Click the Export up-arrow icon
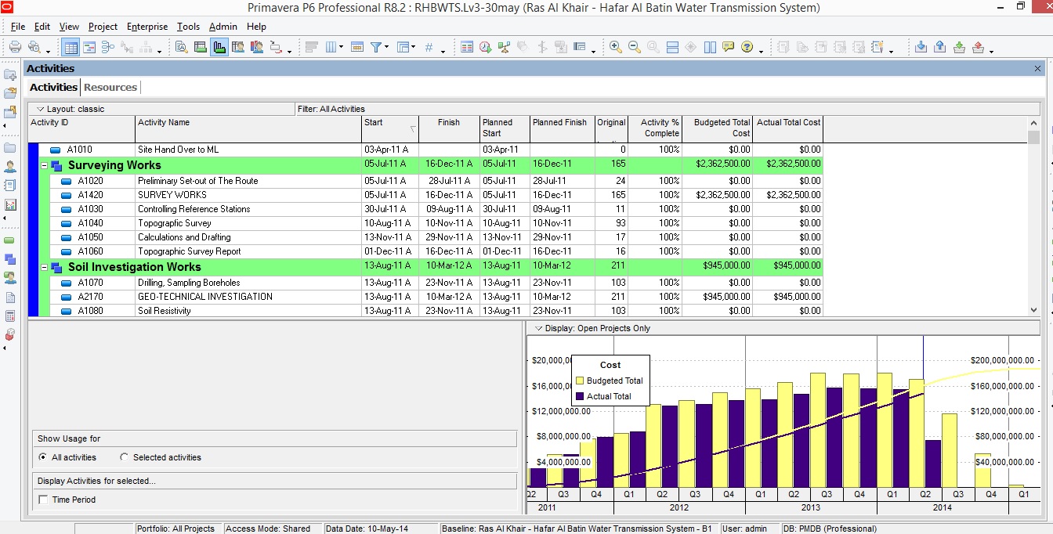 click(x=939, y=47)
